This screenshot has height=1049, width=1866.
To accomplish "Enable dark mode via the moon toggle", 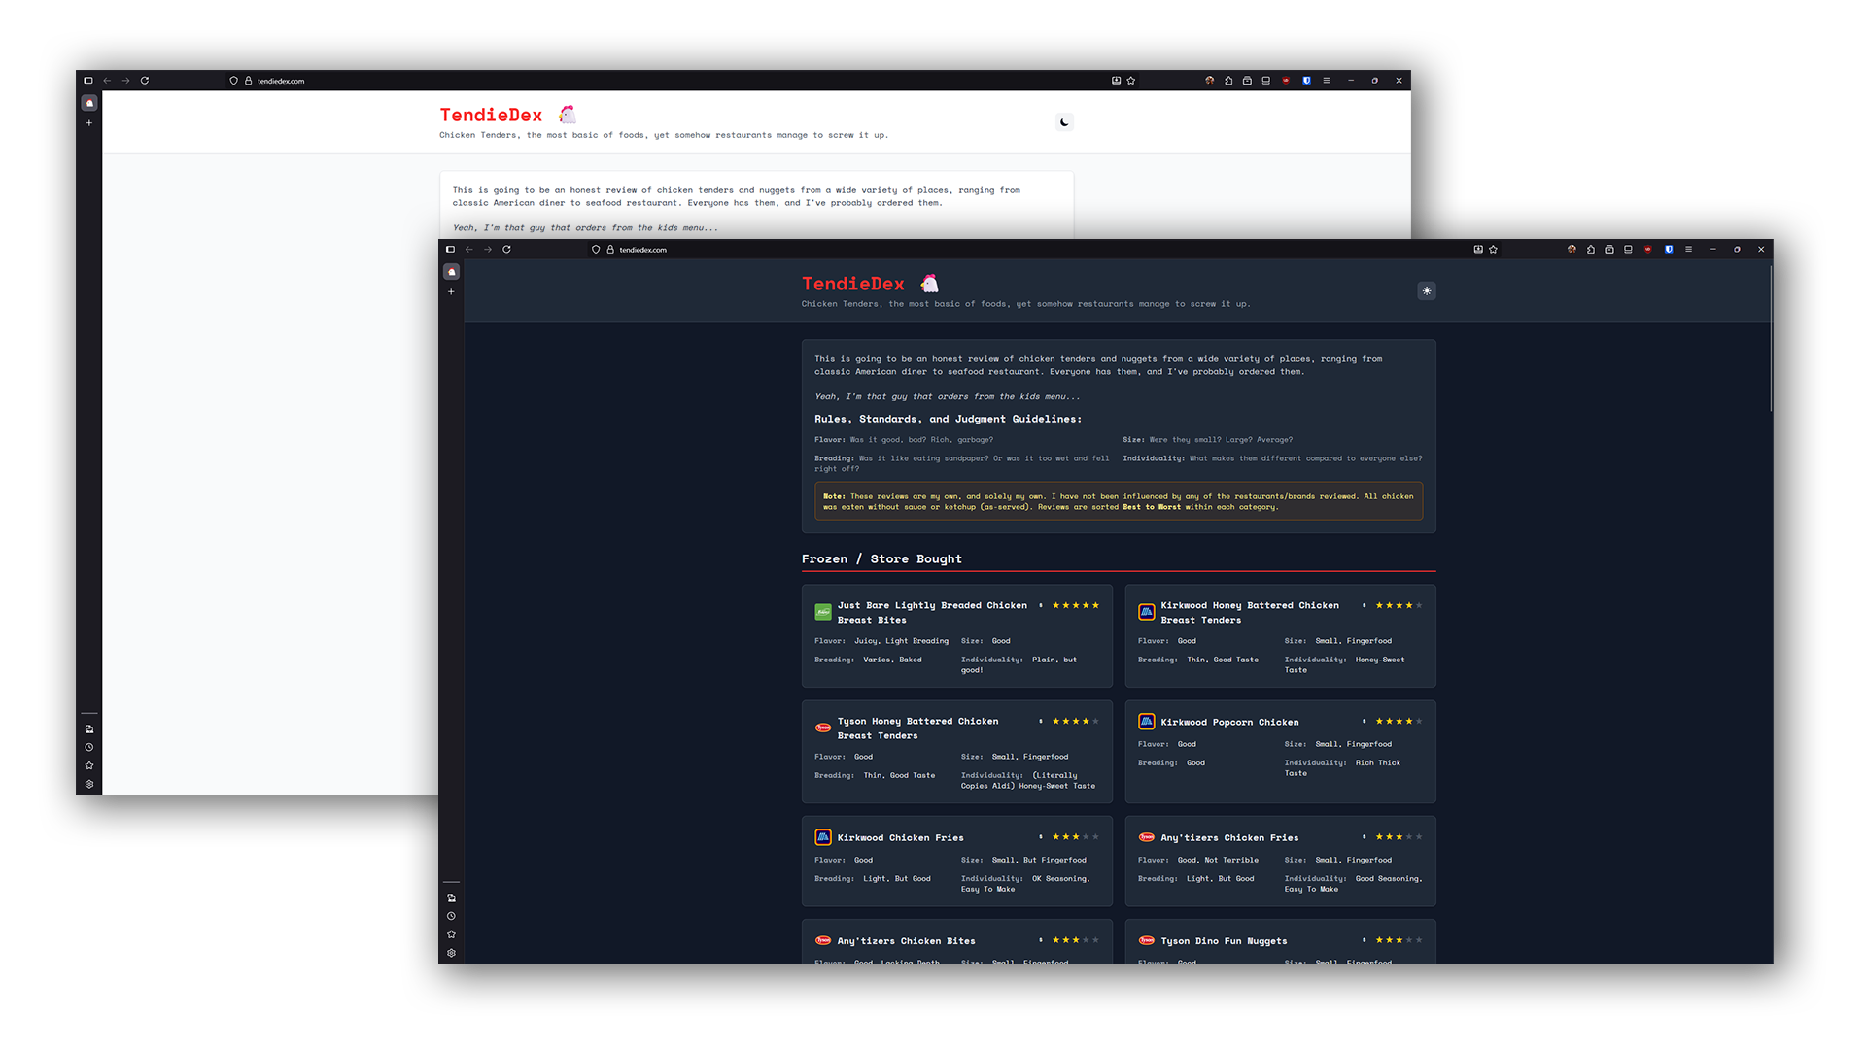I will click(x=1064, y=121).
